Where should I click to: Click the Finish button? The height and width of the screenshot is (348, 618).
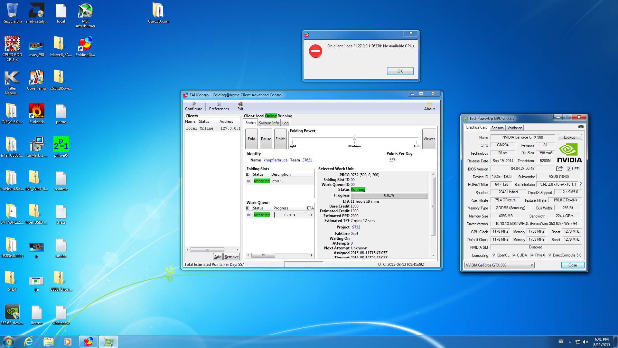tap(280, 139)
